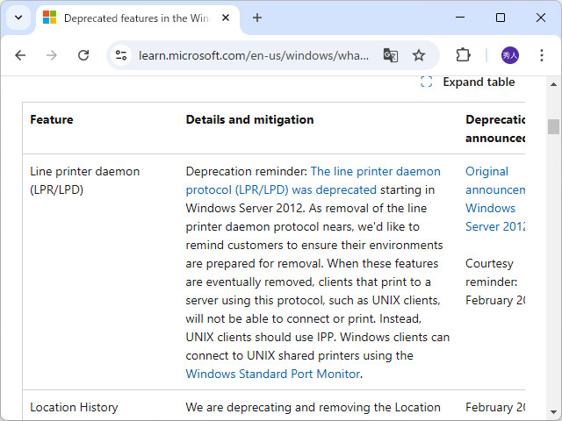
Task: Open the Chrome three-dot menu
Action: click(542, 55)
